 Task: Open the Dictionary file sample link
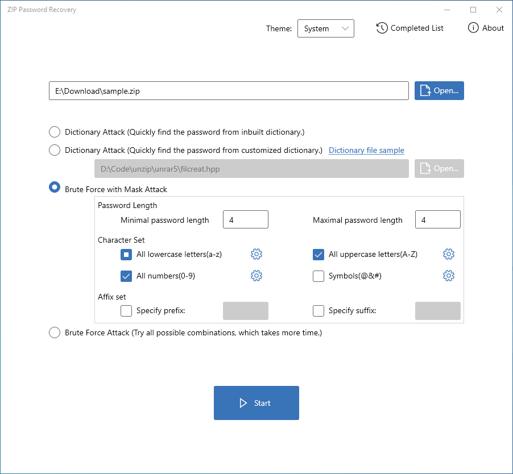click(x=366, y=151)
